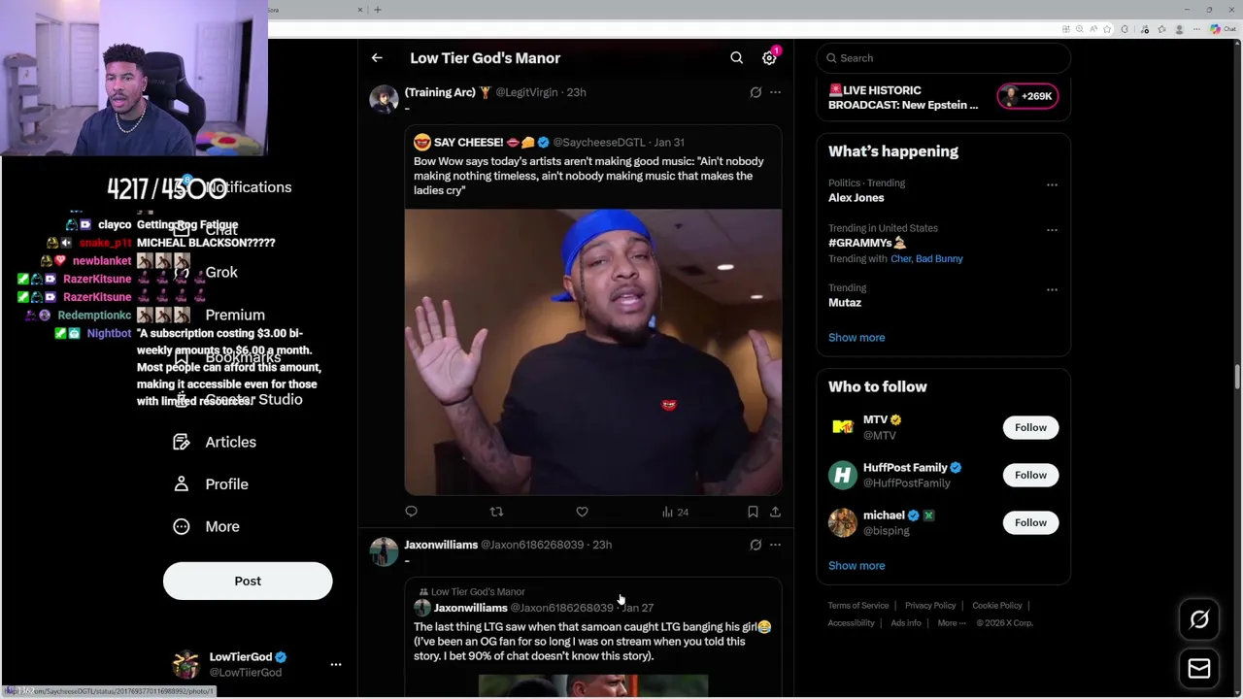Open more options on LegitVirgin's post

click(x=775, y=92)
